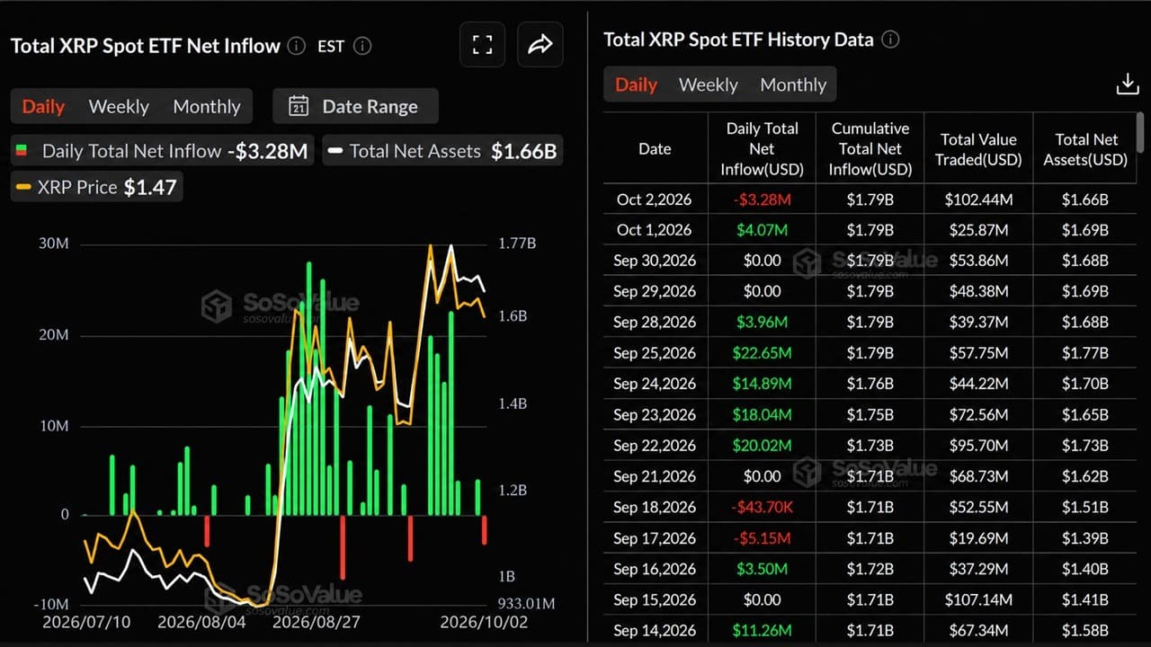Screen dimensions: 1151x647
Task: Toggle Daily Total Net Inflow legend series
Action: coord(162,151)
